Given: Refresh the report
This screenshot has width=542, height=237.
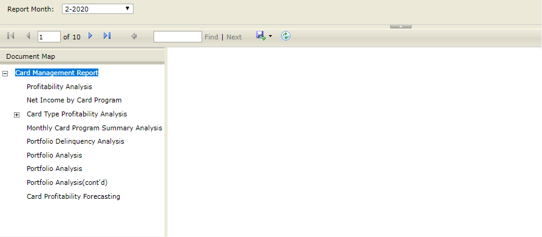Looking at the screenshot, I should pyautogui.click(x=285, y=36).
